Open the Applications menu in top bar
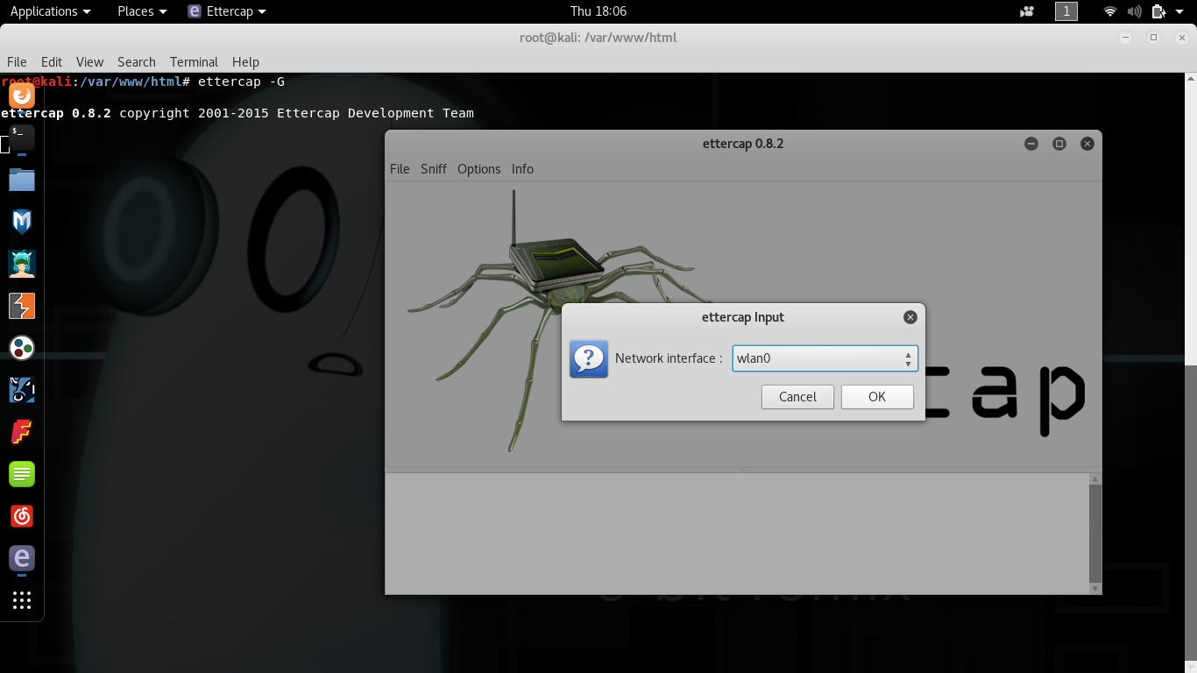Viewport: 1197px width, 673px height. 50,11
